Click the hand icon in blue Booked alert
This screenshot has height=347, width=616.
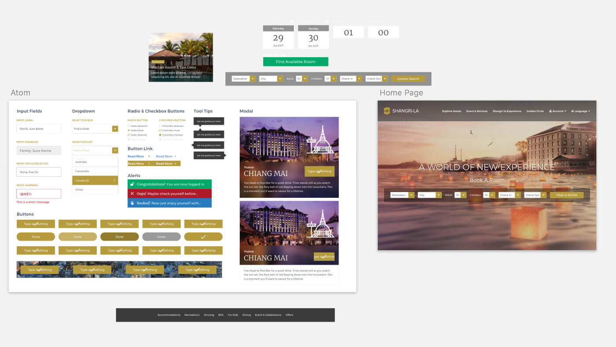132,203
